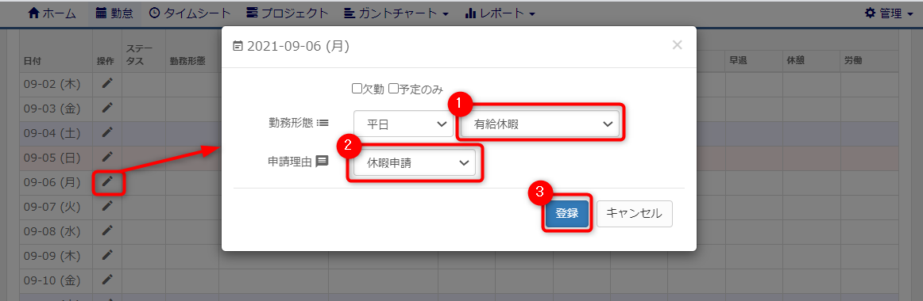Close the dialog with the × icon
Screen dimensions: 923x301
[x=677, y=45]
